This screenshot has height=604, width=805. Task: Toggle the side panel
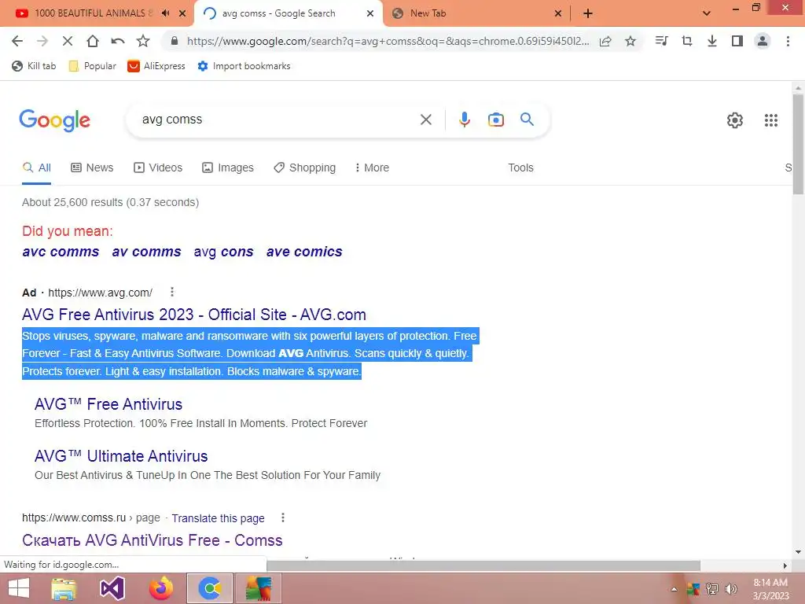point(737,41)
